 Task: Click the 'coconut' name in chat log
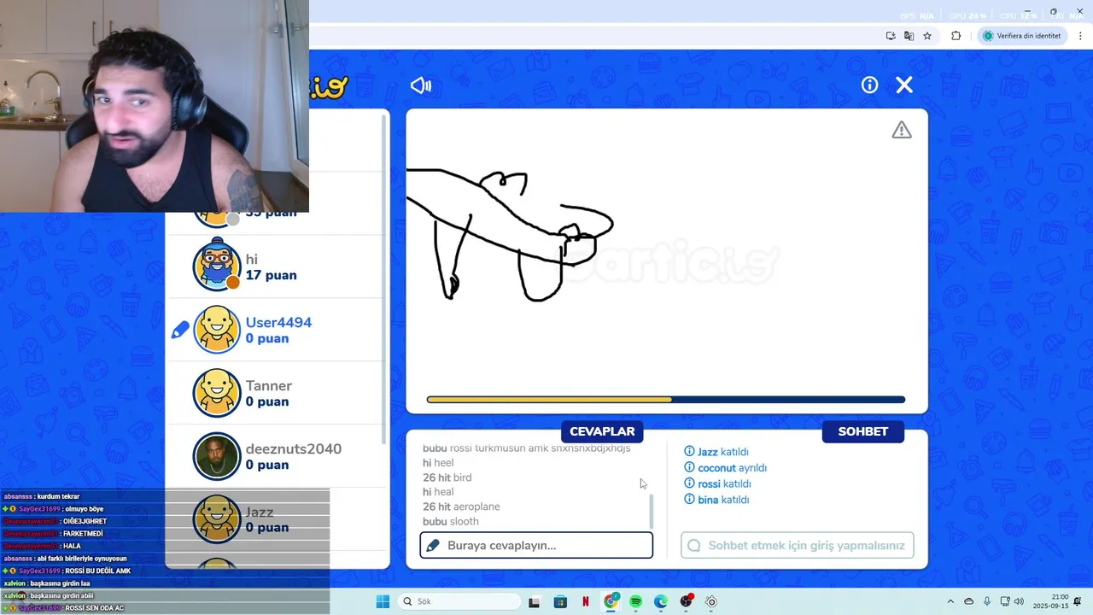click(x=716, y=468)
